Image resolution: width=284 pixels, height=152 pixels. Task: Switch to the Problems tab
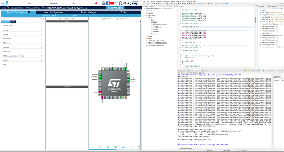pos(182,71)
